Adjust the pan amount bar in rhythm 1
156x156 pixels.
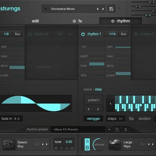click(x=123, y=47)
